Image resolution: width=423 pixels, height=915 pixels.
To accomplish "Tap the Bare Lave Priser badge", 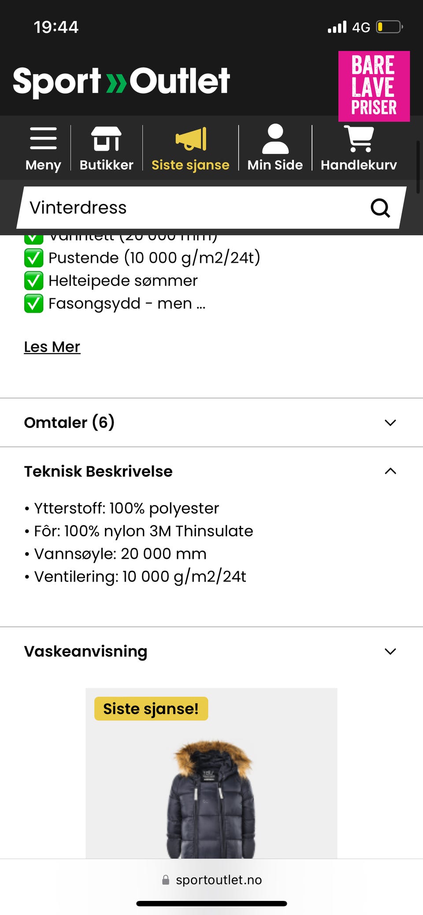I will point(374,86).
